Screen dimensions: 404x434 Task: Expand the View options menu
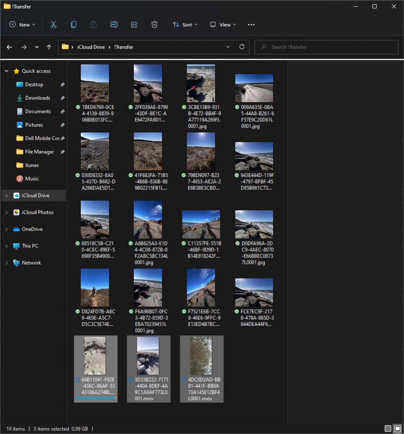tap(222, 25)
